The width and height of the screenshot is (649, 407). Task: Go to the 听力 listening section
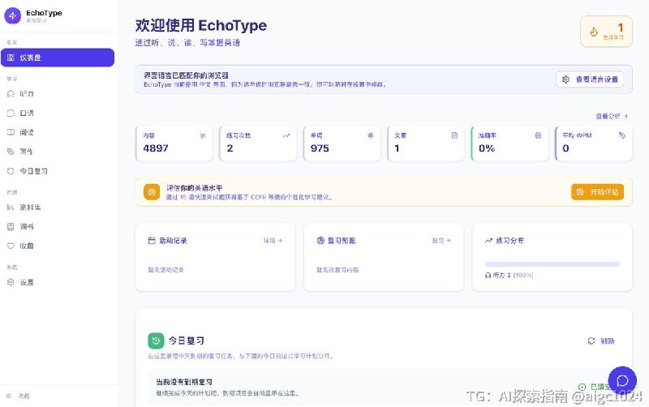(58, 94)
